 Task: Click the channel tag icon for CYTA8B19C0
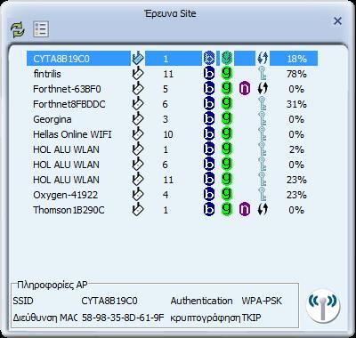point(138,59)
